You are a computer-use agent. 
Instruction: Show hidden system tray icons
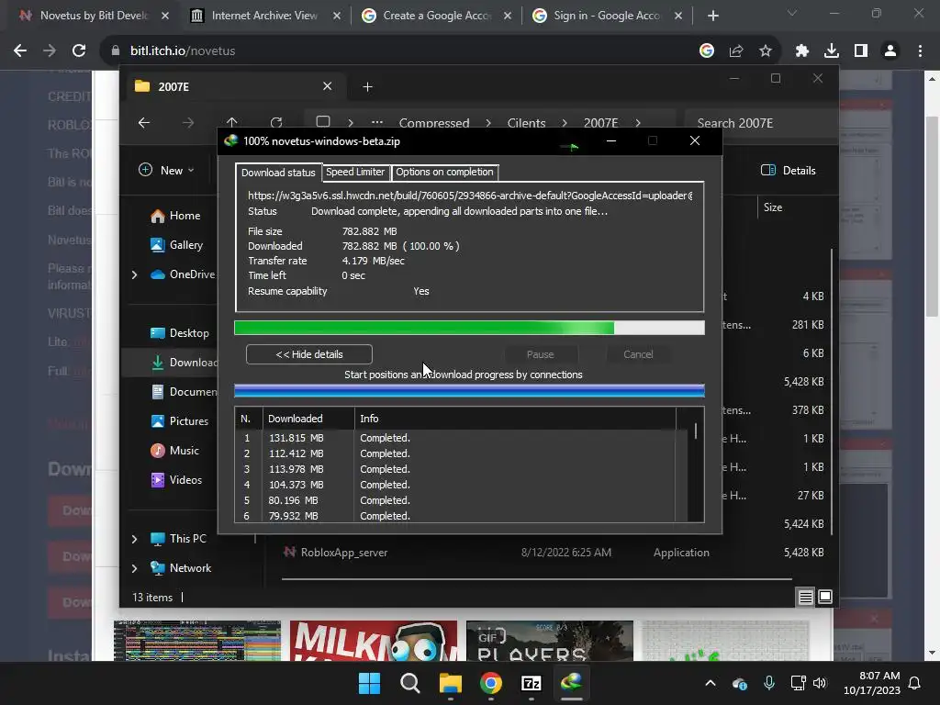click(711, 683)
